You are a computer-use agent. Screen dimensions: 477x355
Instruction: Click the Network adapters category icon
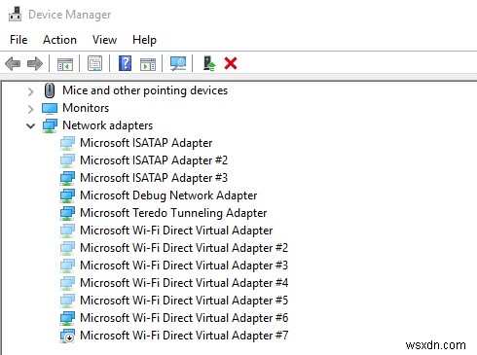coord(50,125)
